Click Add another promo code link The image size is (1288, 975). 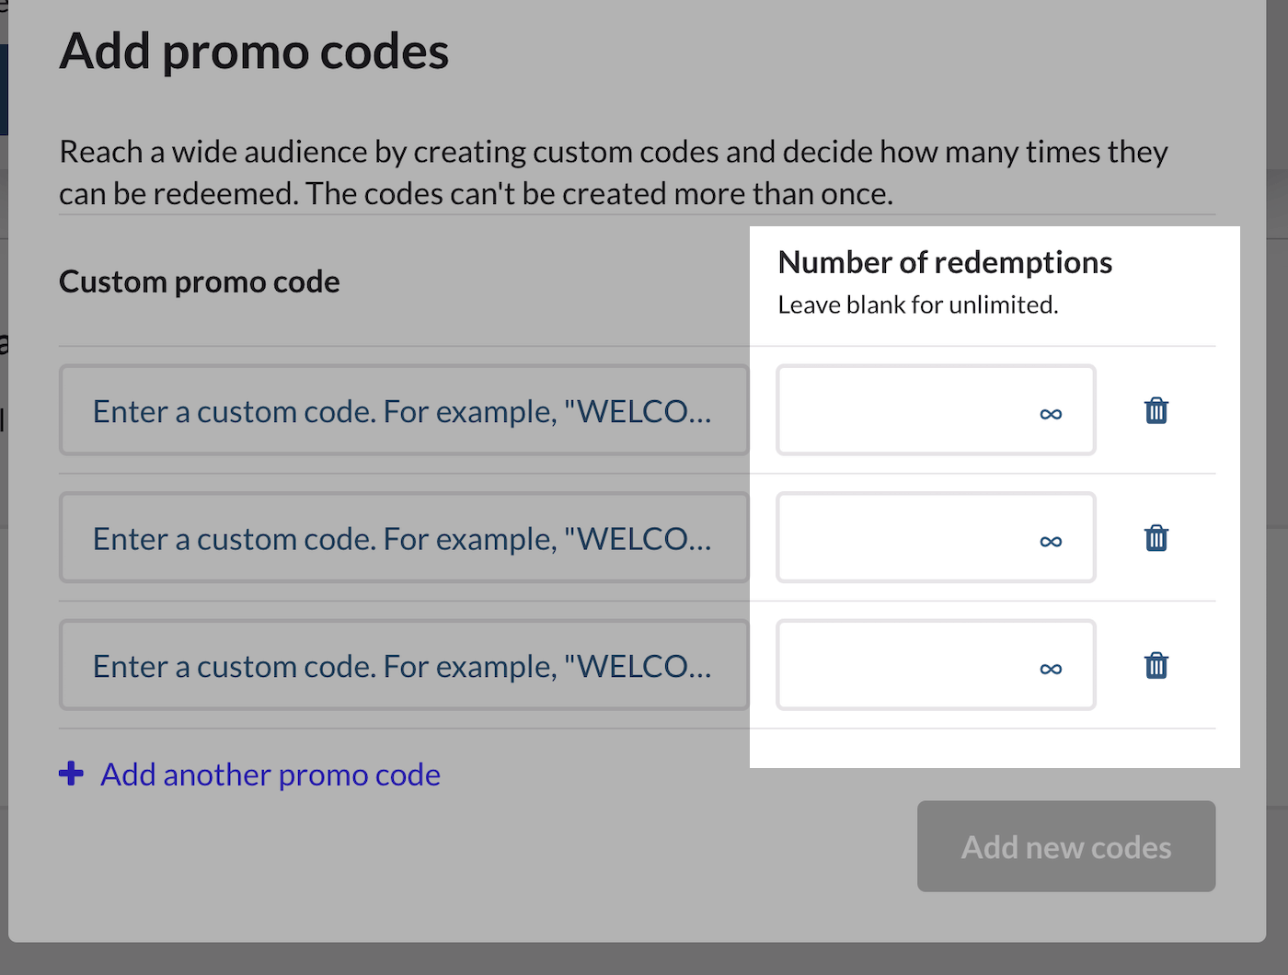click(x=270, y=774)
